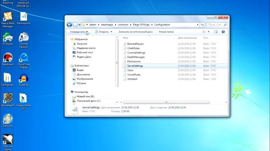This screenshot has height=151, width=270.
Task: Launch the R-Studio desktop shortcut
Action: [x=8, y=39]
